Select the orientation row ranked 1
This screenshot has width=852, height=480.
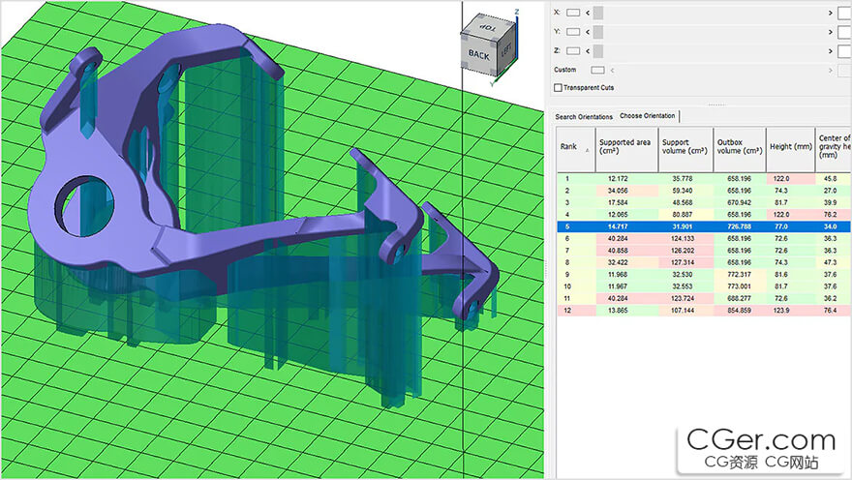pos(704,179)
